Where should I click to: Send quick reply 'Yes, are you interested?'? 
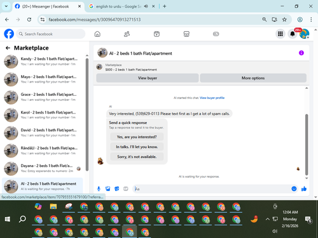137,137
